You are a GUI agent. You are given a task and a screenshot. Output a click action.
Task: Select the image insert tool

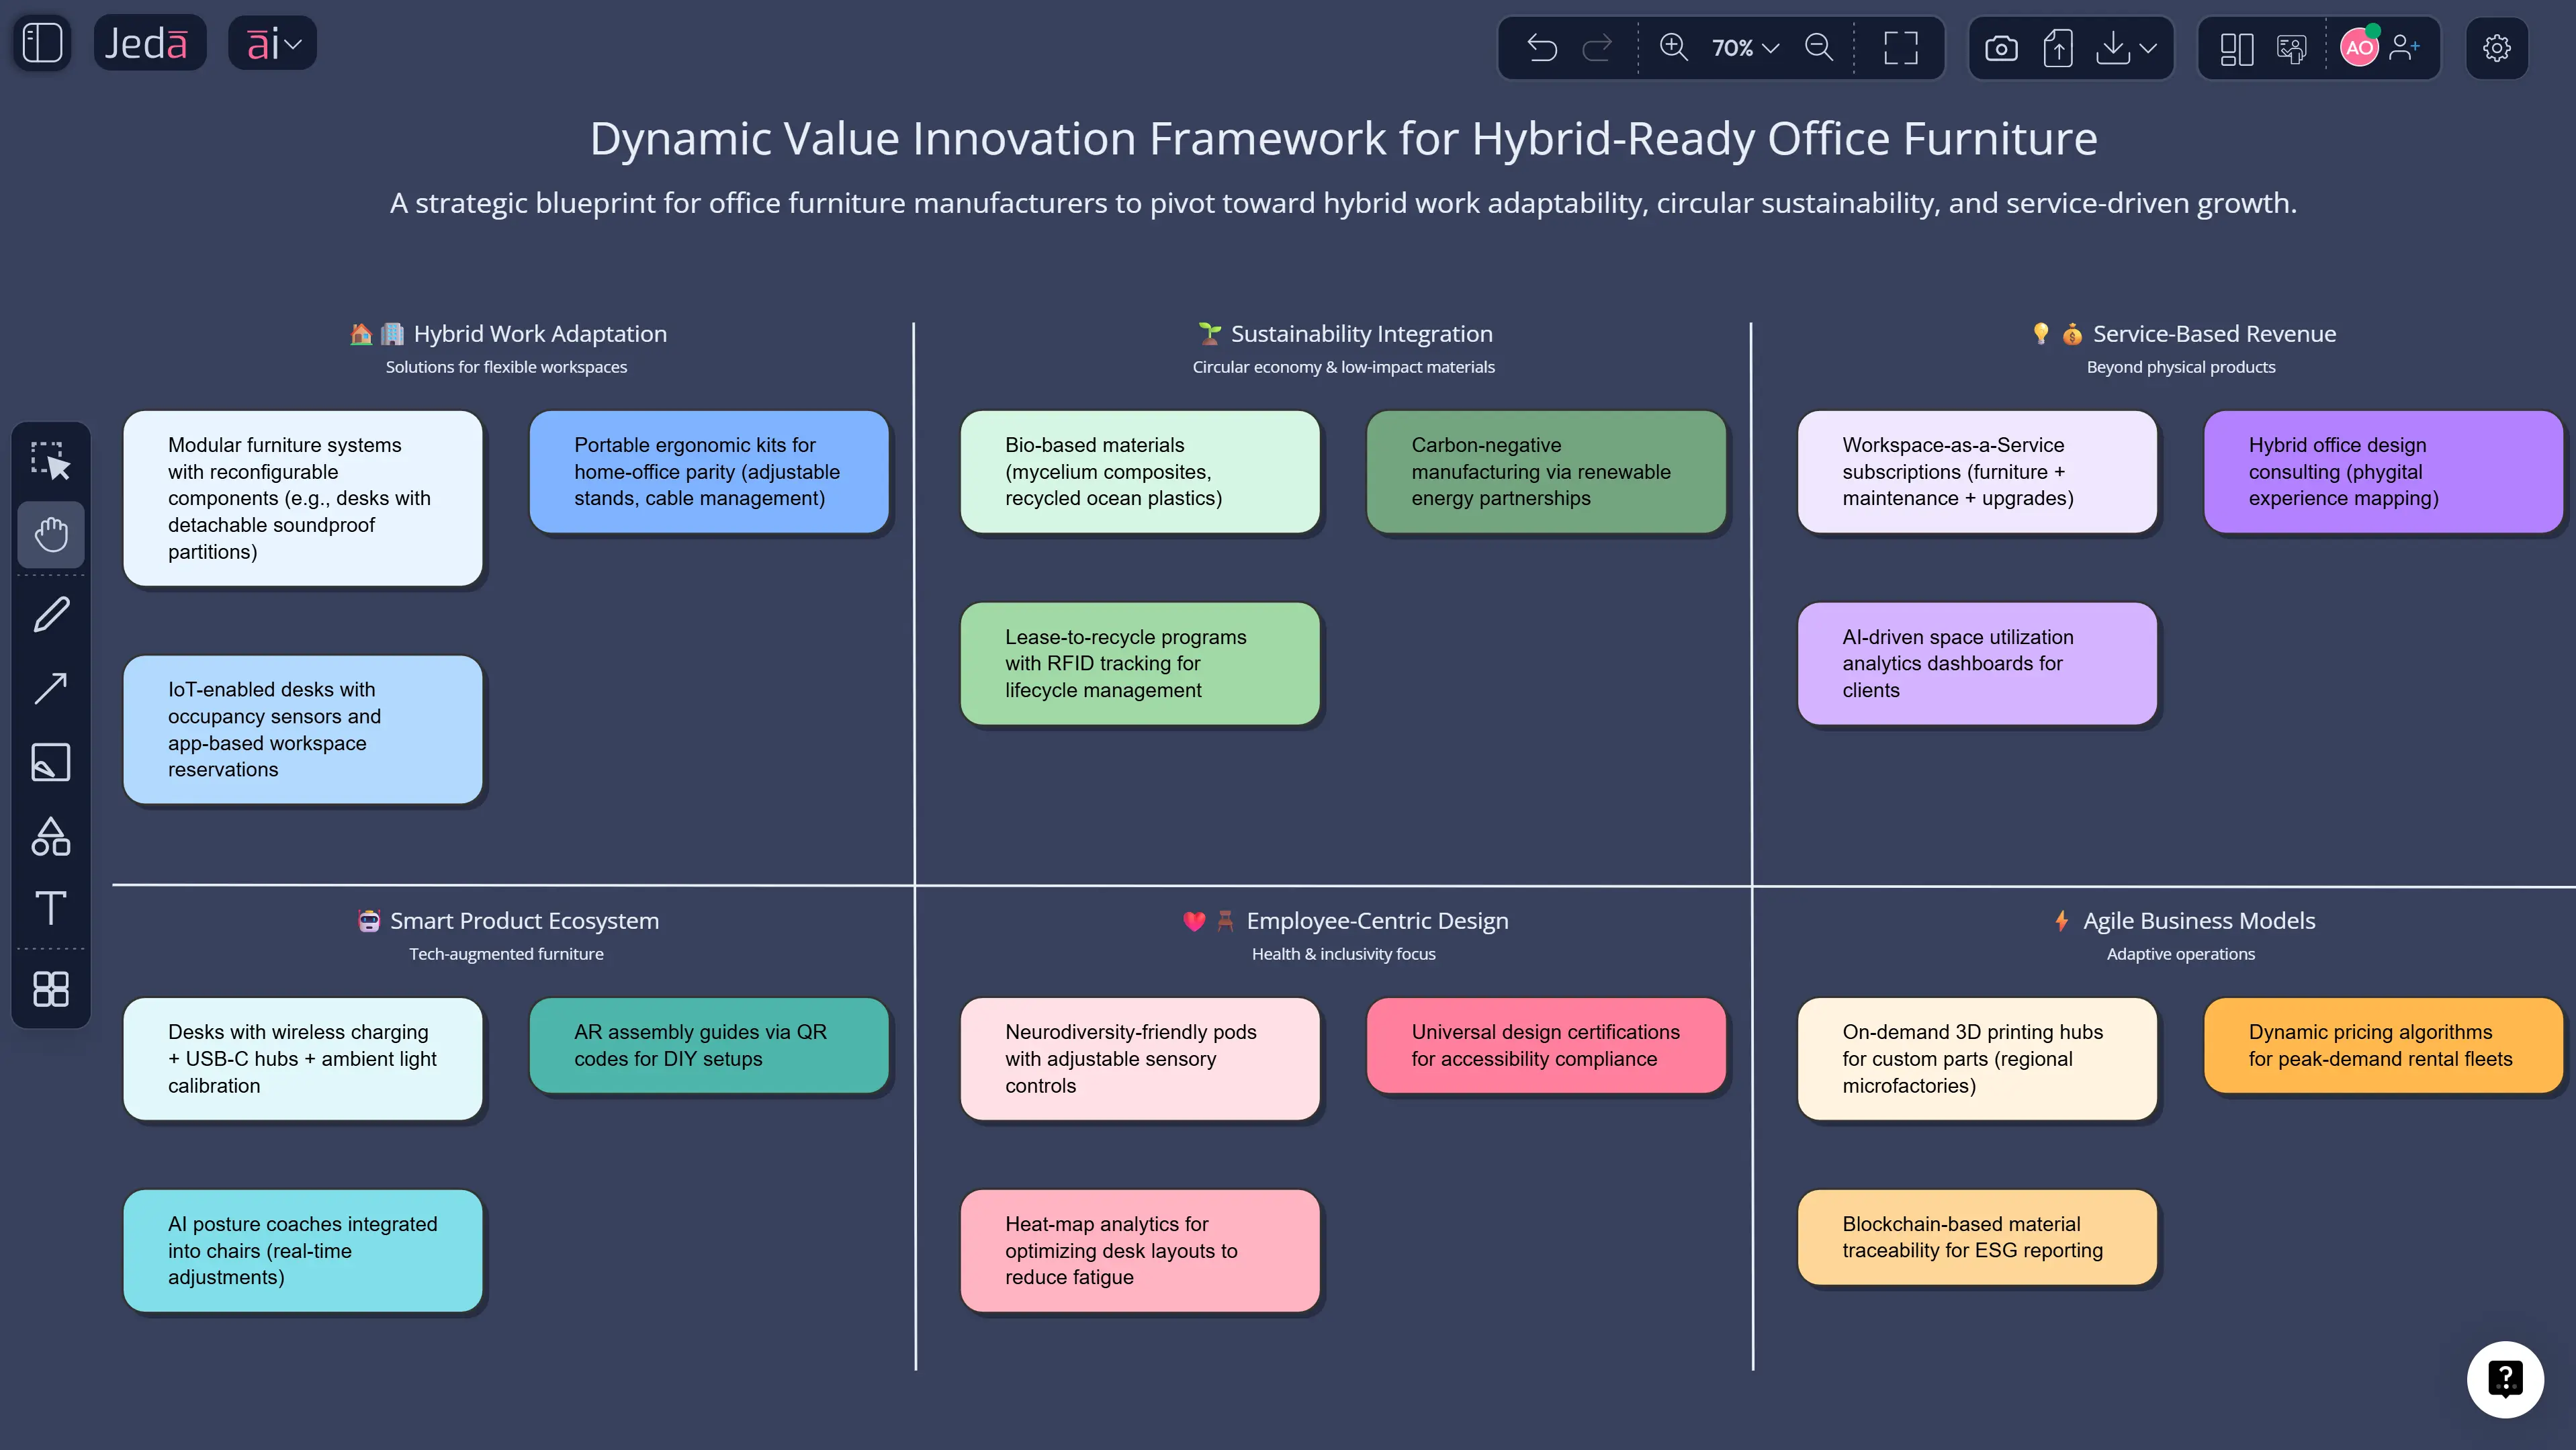[51, 761]
